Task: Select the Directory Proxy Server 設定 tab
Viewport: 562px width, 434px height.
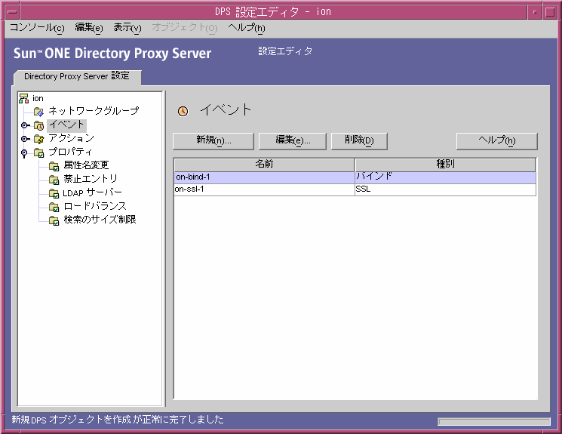Action: point(77,76)
